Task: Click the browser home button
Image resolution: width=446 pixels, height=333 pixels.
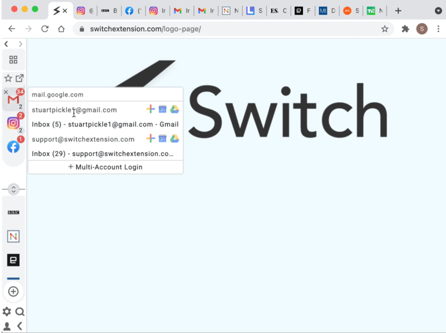Action: (61, 29)
